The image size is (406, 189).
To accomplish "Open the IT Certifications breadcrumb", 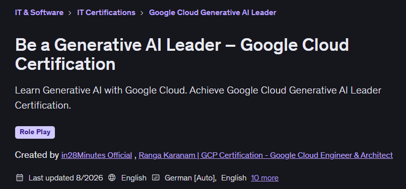I will click(x=106, y=13).
